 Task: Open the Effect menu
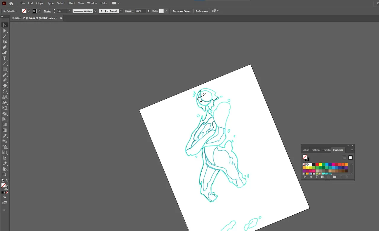point(71,3)
